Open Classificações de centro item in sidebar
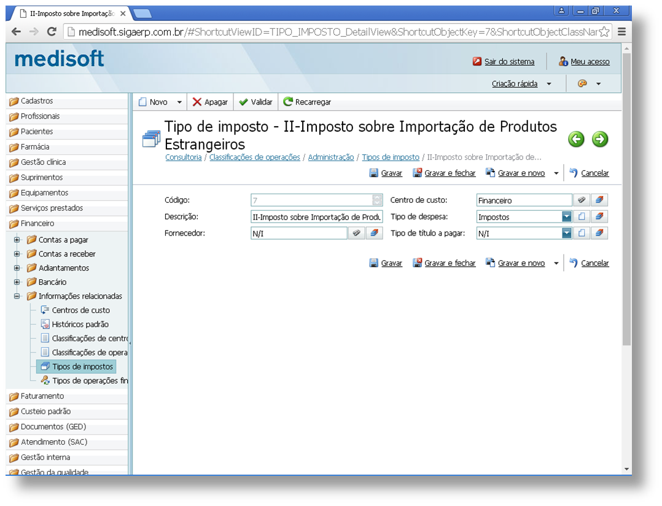This screenshot has width=662, height=506. click(x=84, y=338)
